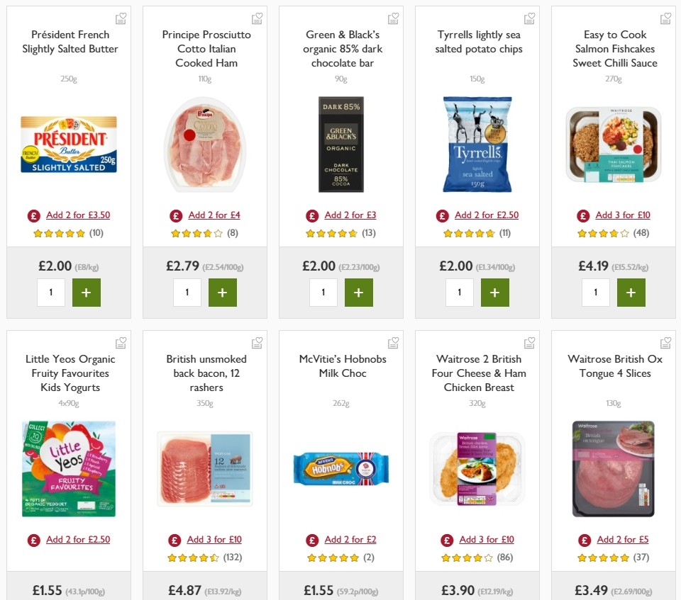Click £ offer badge on Little Yeos yogurts

point(33,539)
